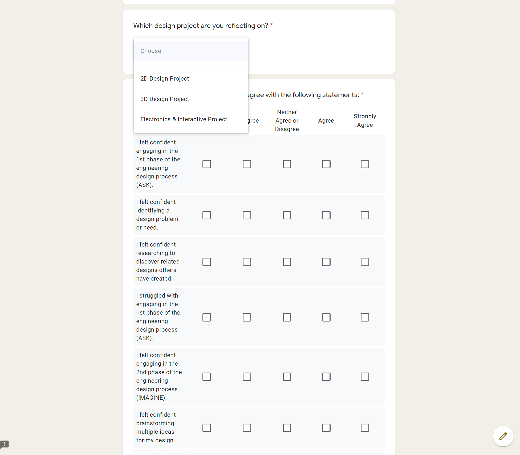Check Strongly Agree for identifying design problem
This screenshot has width=520, height=455.
365,215
